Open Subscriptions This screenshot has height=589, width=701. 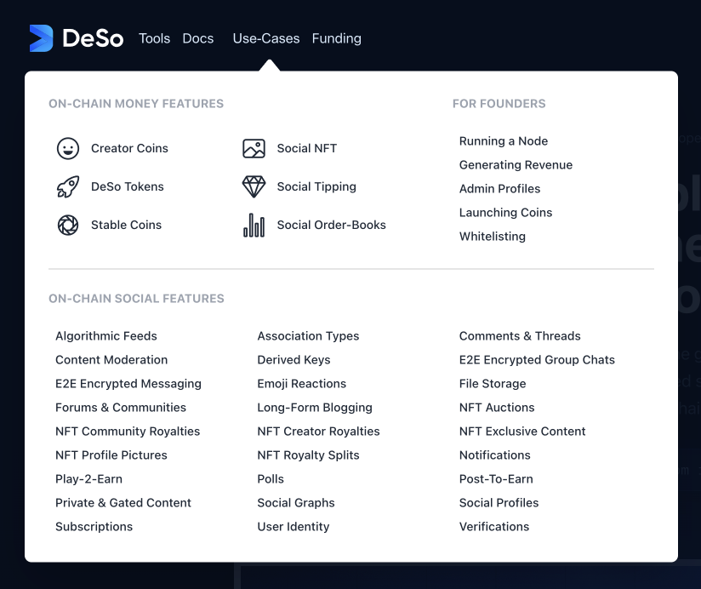(94, 526)
